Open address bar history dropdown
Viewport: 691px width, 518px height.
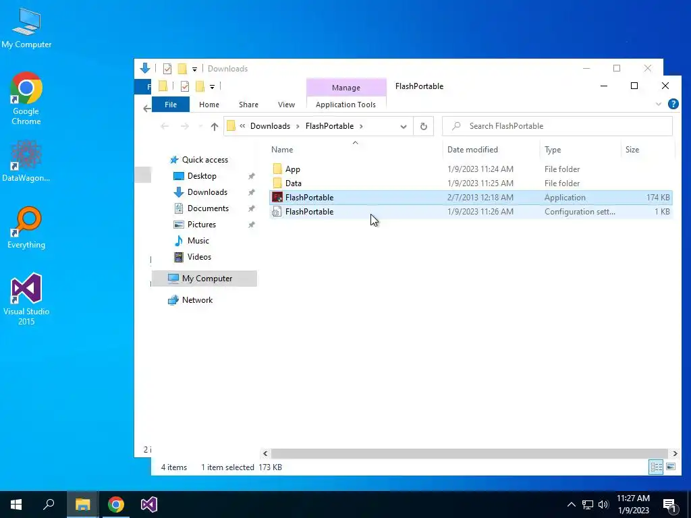tap(404, 126)
